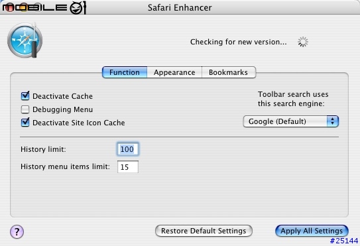Click the Checking for new version text
This screenshot has height=246, width=360.
[x=238, y=42]
